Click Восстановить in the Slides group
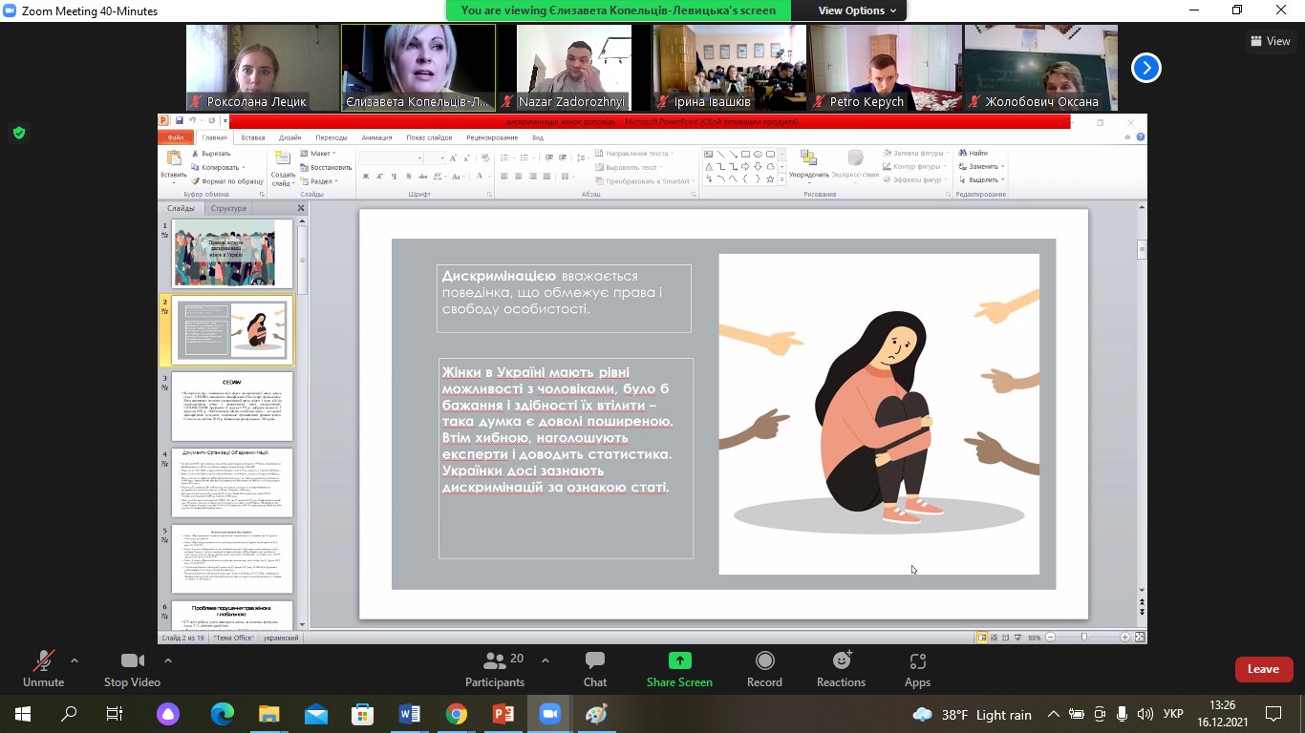Screen dimensions: 1305x733 coord(326,167)
